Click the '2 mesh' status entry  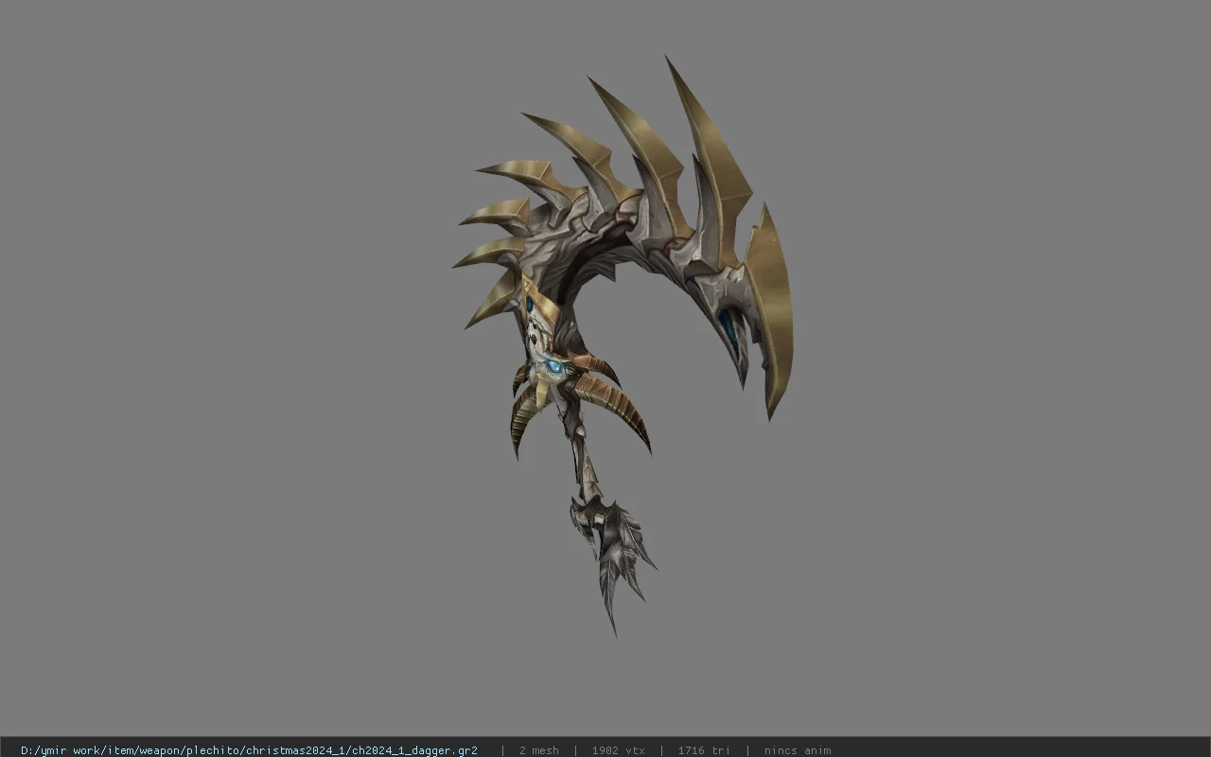tap(539, 750)
